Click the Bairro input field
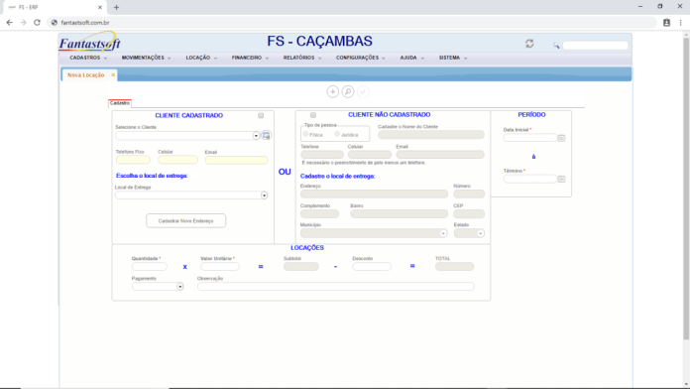Image resolution: width=690 pixels, height=389 pixels. coord(400,214)
